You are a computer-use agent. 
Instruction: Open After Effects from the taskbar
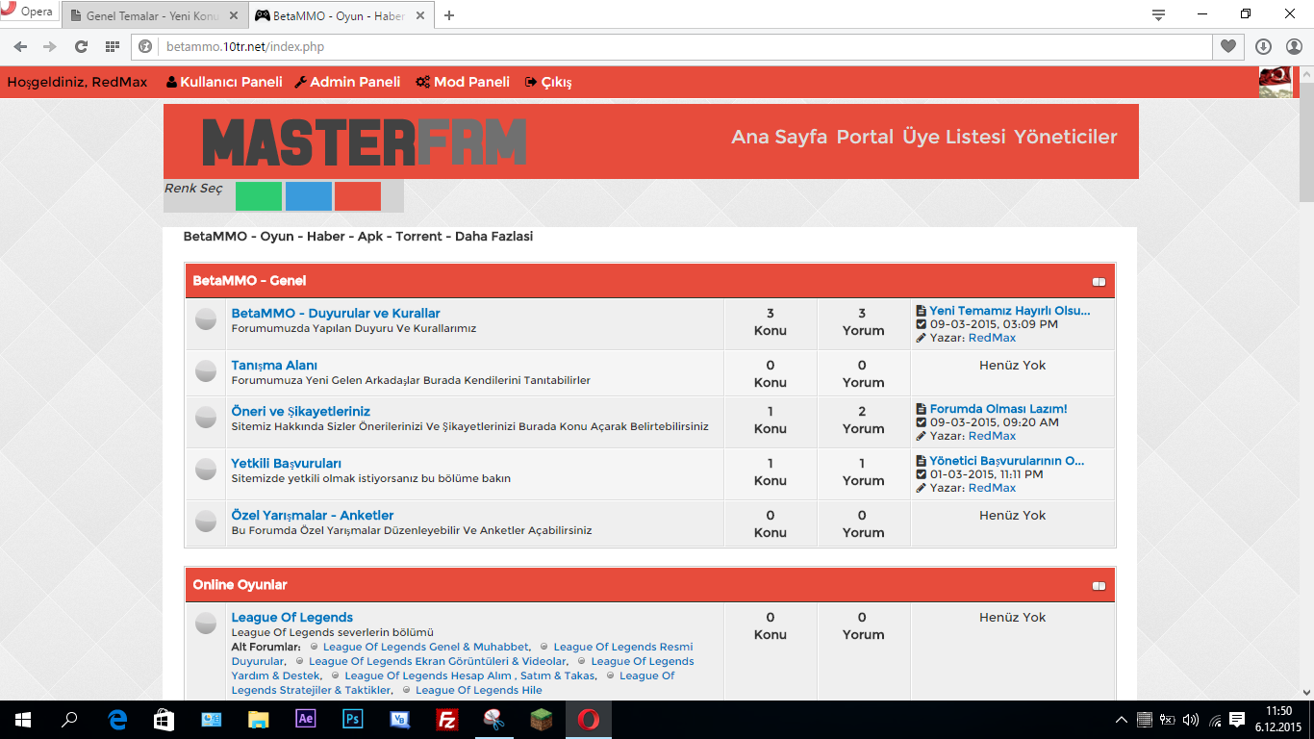point(306,719)
